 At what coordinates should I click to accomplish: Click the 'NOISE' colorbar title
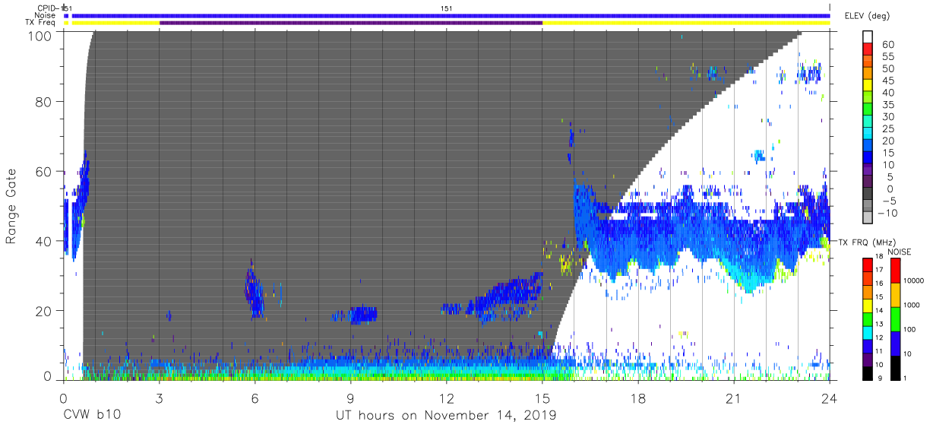pos(898,252)
